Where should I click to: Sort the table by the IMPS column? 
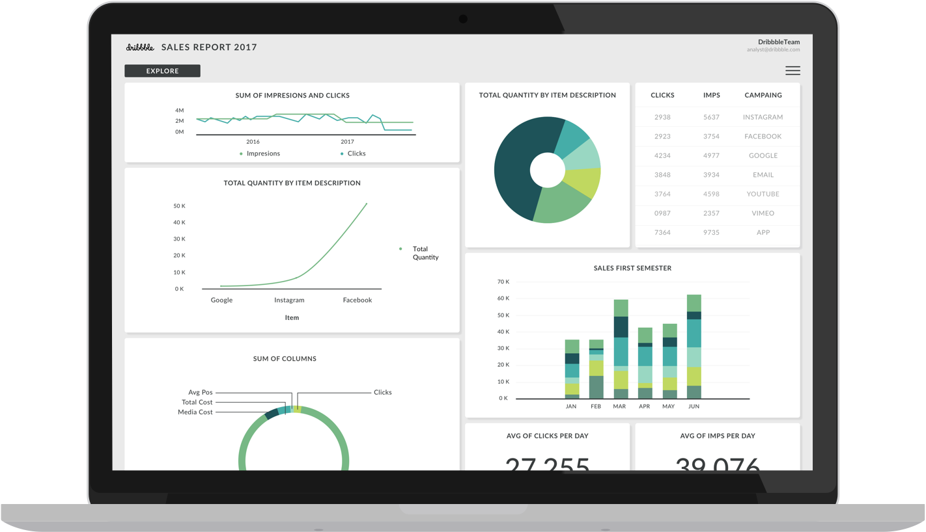[x=712, y=95]
